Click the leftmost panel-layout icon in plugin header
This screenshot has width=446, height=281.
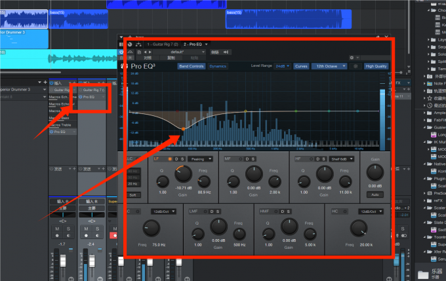pos(121,45)
